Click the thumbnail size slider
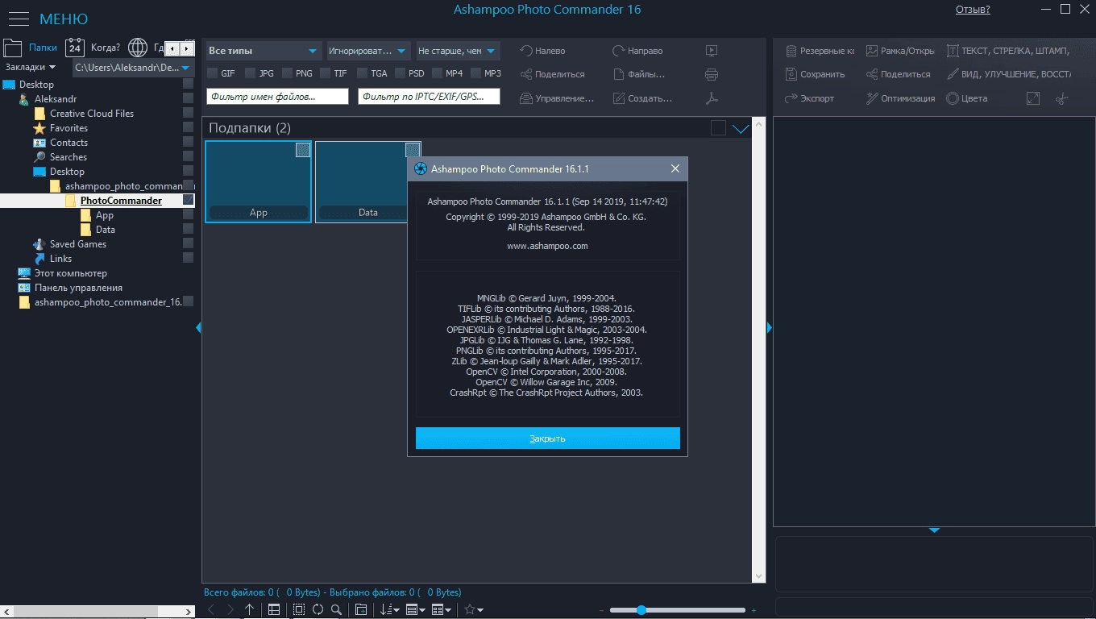 coord(677,610)
